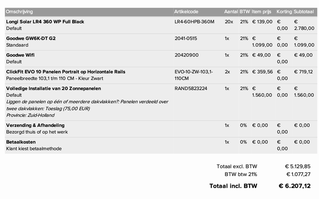Select the Betaalkosten row title
This screenshot has height=199, width=319.
(21, 142)
